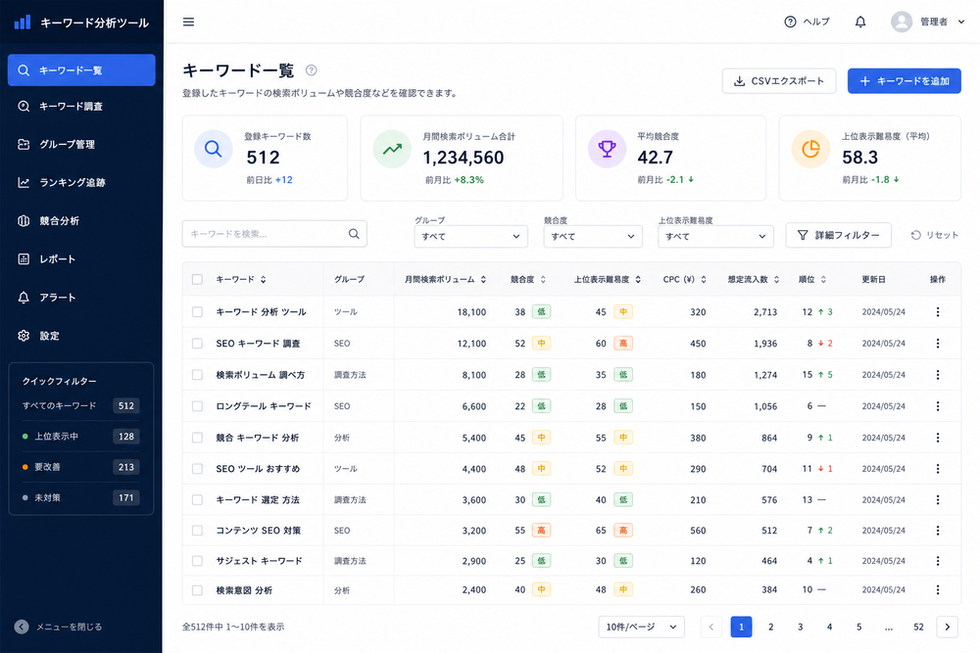Expand the 管理者 account chevron

coord(961,22)
